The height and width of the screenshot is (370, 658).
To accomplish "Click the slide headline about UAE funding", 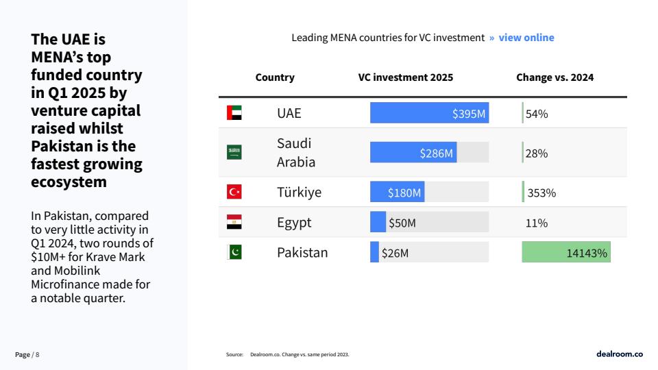I will (x=87, y=110).
